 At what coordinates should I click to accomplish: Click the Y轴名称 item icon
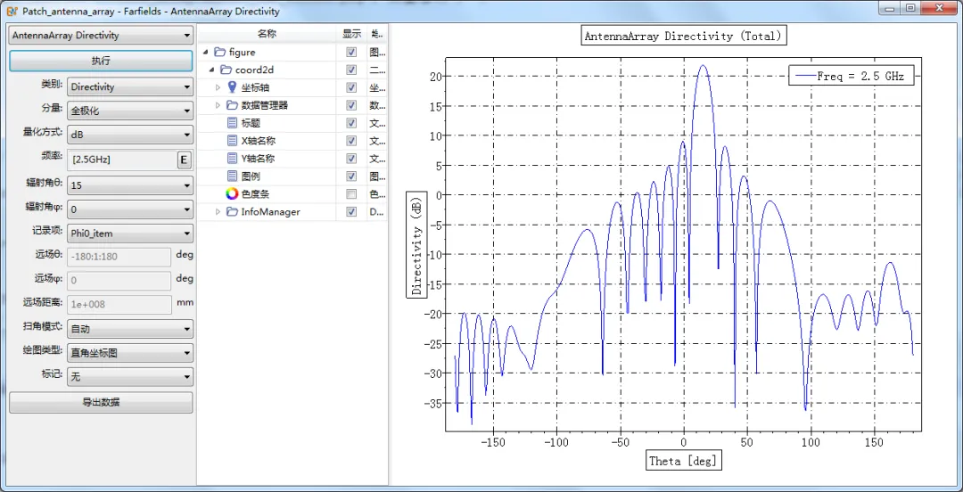232,159
